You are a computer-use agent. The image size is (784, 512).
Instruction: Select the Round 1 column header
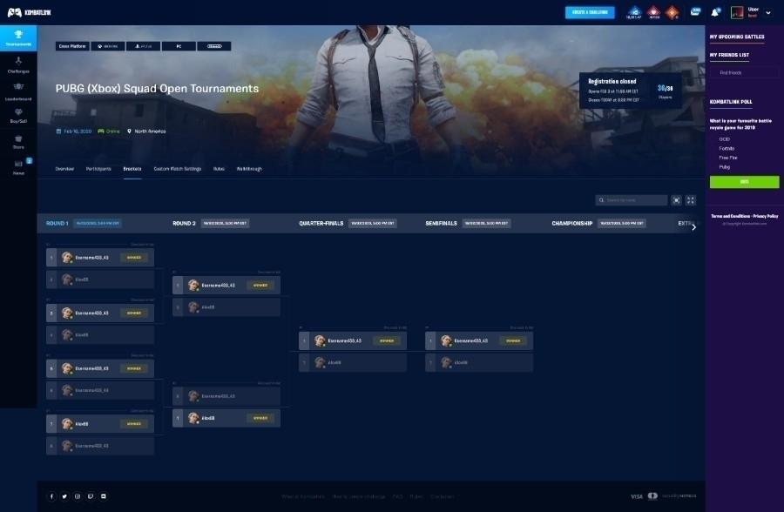click(x=57, y=224)
